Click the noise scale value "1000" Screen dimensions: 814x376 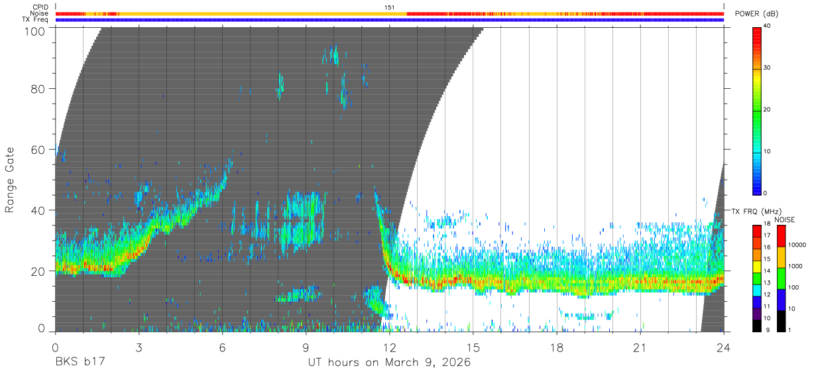pos(794,267)
